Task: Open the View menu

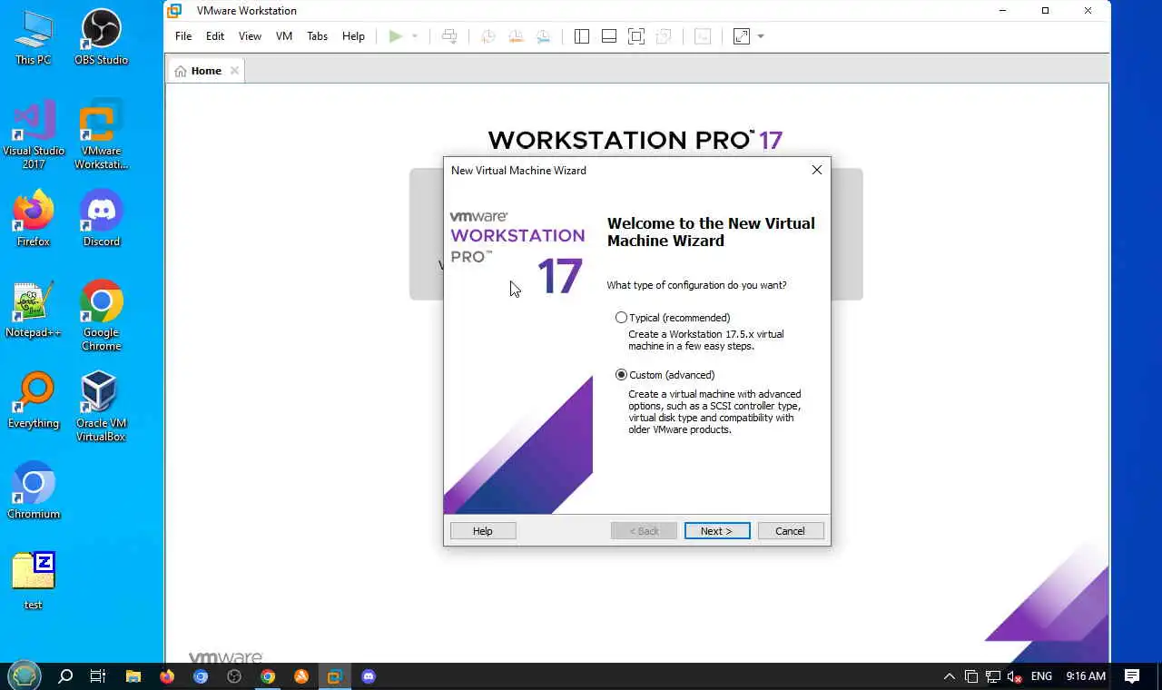Action: [250, 36]
